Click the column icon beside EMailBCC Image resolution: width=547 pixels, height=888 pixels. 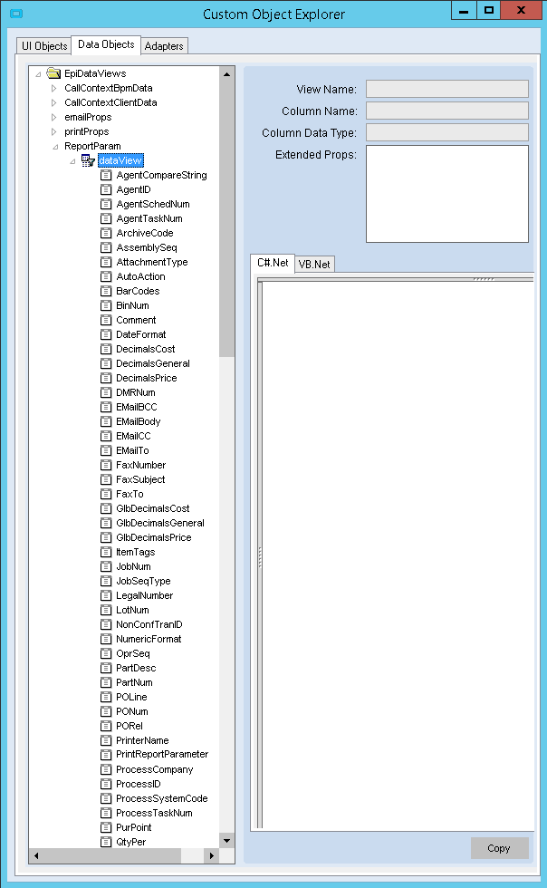[x=106, y=407]
